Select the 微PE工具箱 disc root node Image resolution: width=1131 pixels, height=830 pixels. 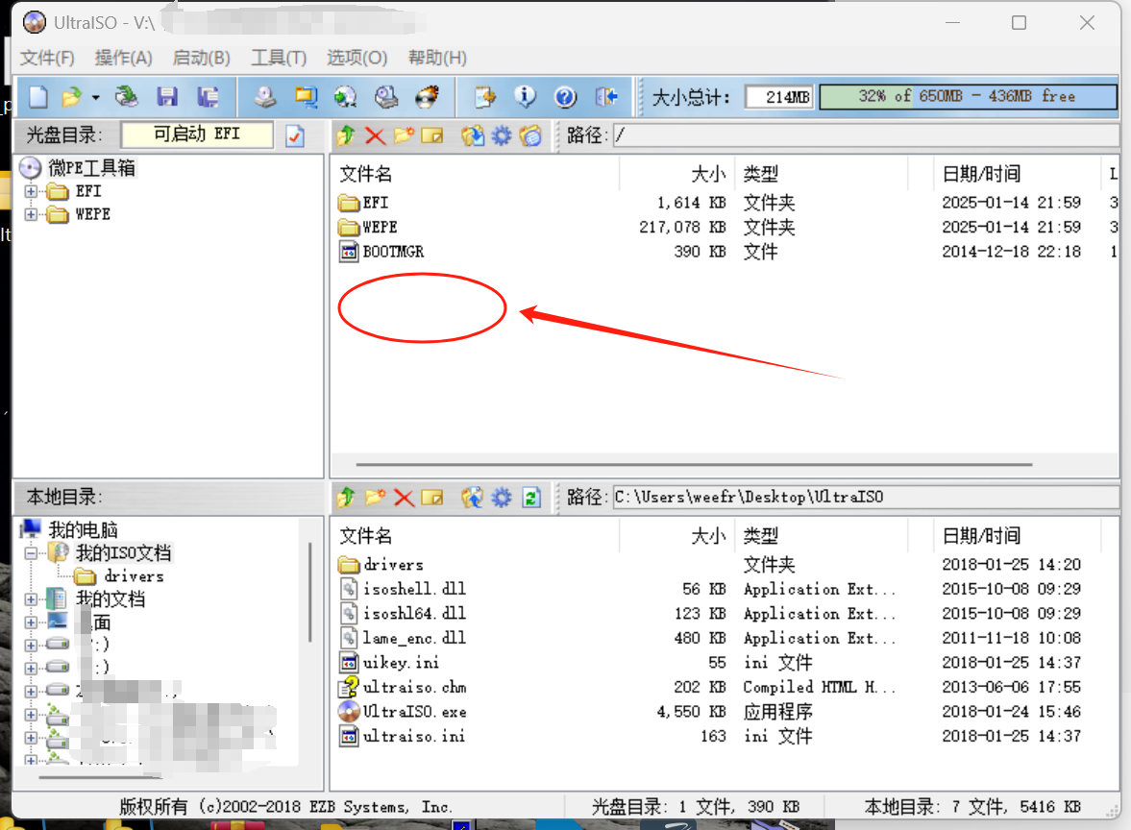(91, 168)
